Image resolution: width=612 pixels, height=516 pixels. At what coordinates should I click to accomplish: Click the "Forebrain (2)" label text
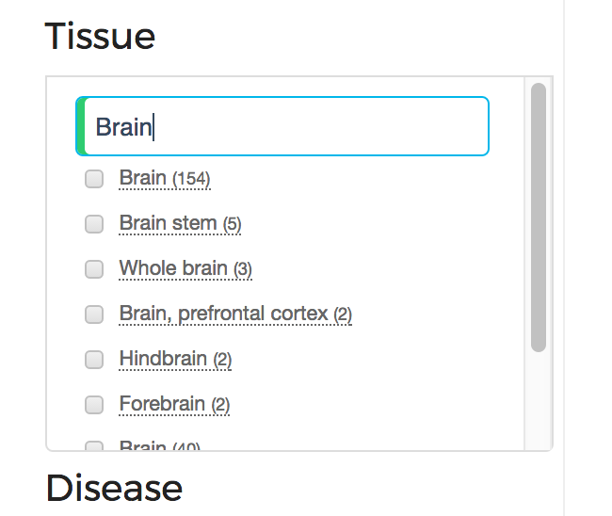[x=174, y=404]
